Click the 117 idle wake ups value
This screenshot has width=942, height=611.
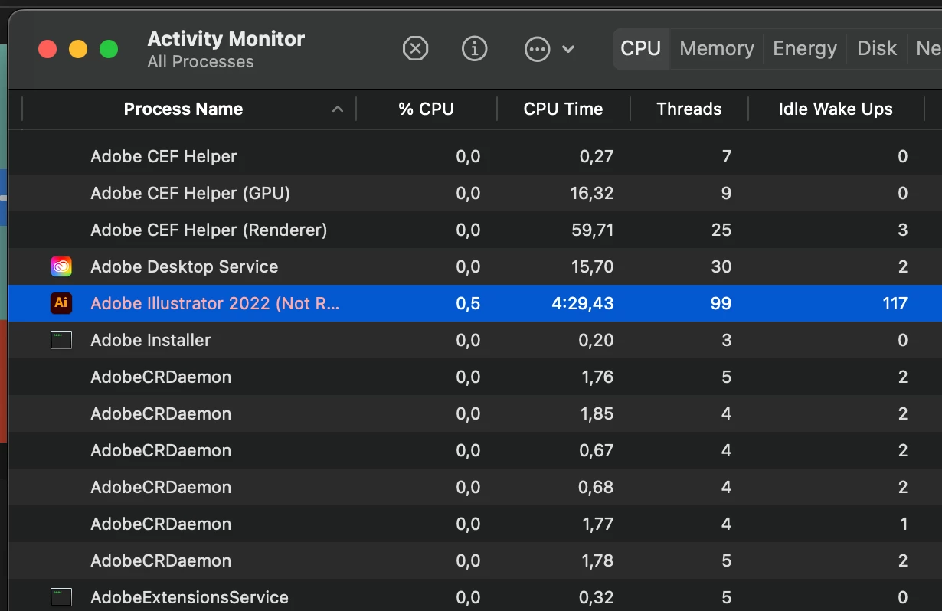[x=895, y=303]
